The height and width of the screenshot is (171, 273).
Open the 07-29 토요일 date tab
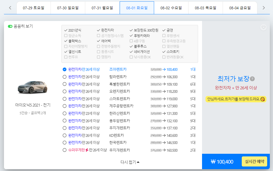(33, 8)
